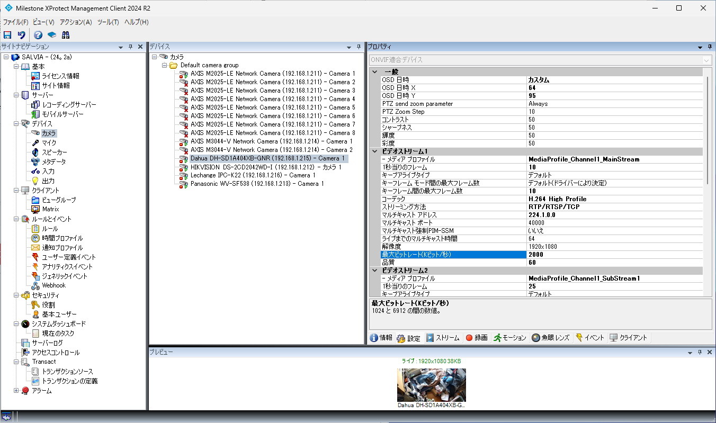Open the ビュー(V) menu

click(x=43, y=22)
